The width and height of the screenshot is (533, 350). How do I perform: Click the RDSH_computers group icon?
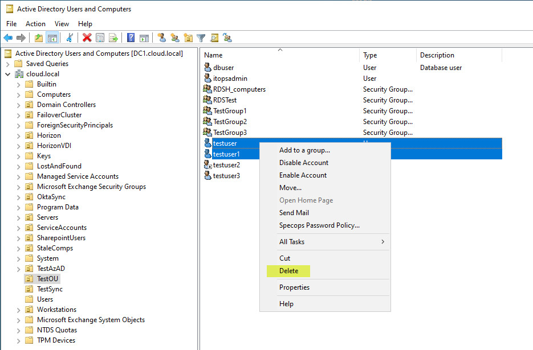(207, 89)
